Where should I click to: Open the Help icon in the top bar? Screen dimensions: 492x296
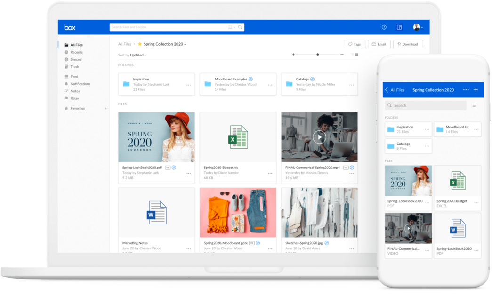tap(384, 27)
